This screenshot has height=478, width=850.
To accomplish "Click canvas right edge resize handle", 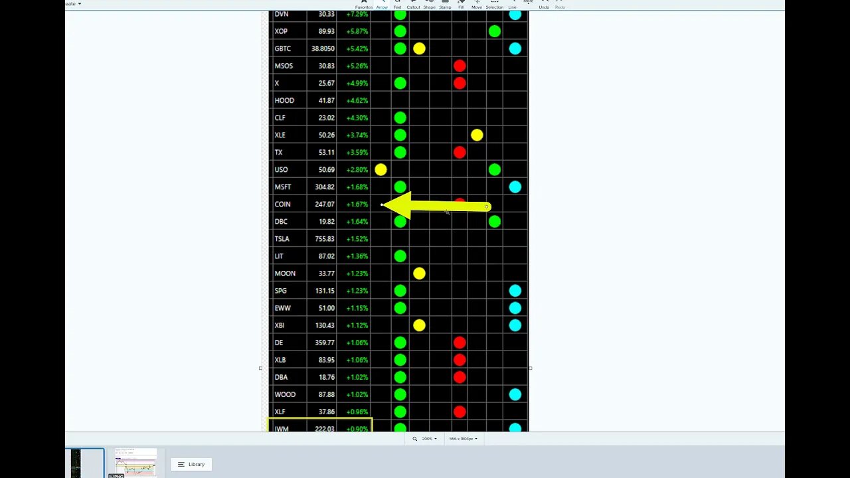I will point(530,368).
